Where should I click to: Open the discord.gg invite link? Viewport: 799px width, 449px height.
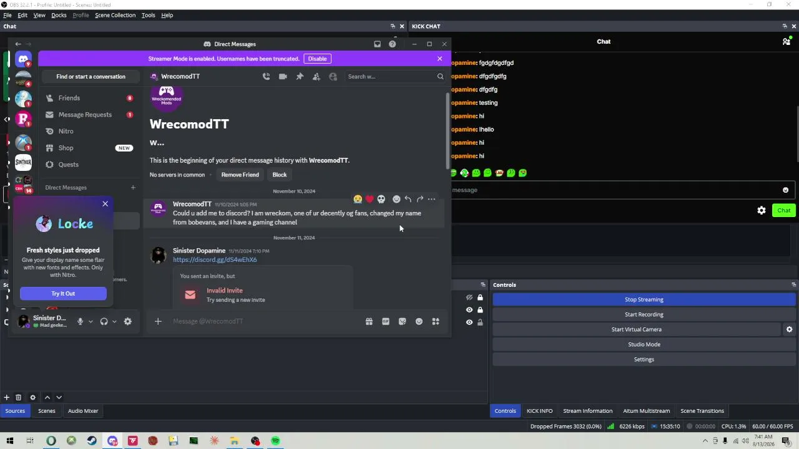tap(215, 259)
